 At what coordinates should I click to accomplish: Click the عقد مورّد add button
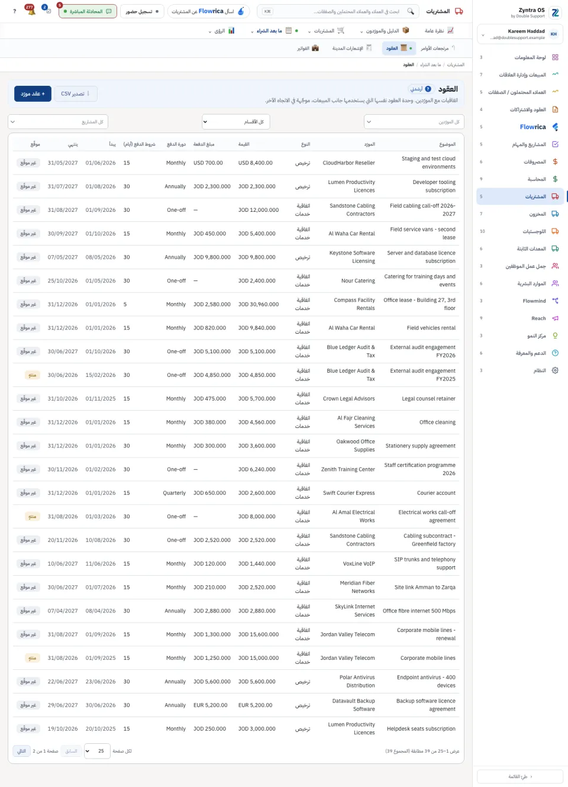tap(33, 93)
